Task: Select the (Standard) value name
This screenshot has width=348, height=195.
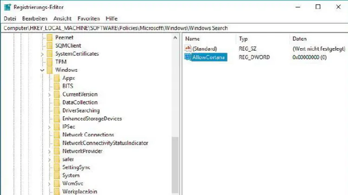Action: 205,49
